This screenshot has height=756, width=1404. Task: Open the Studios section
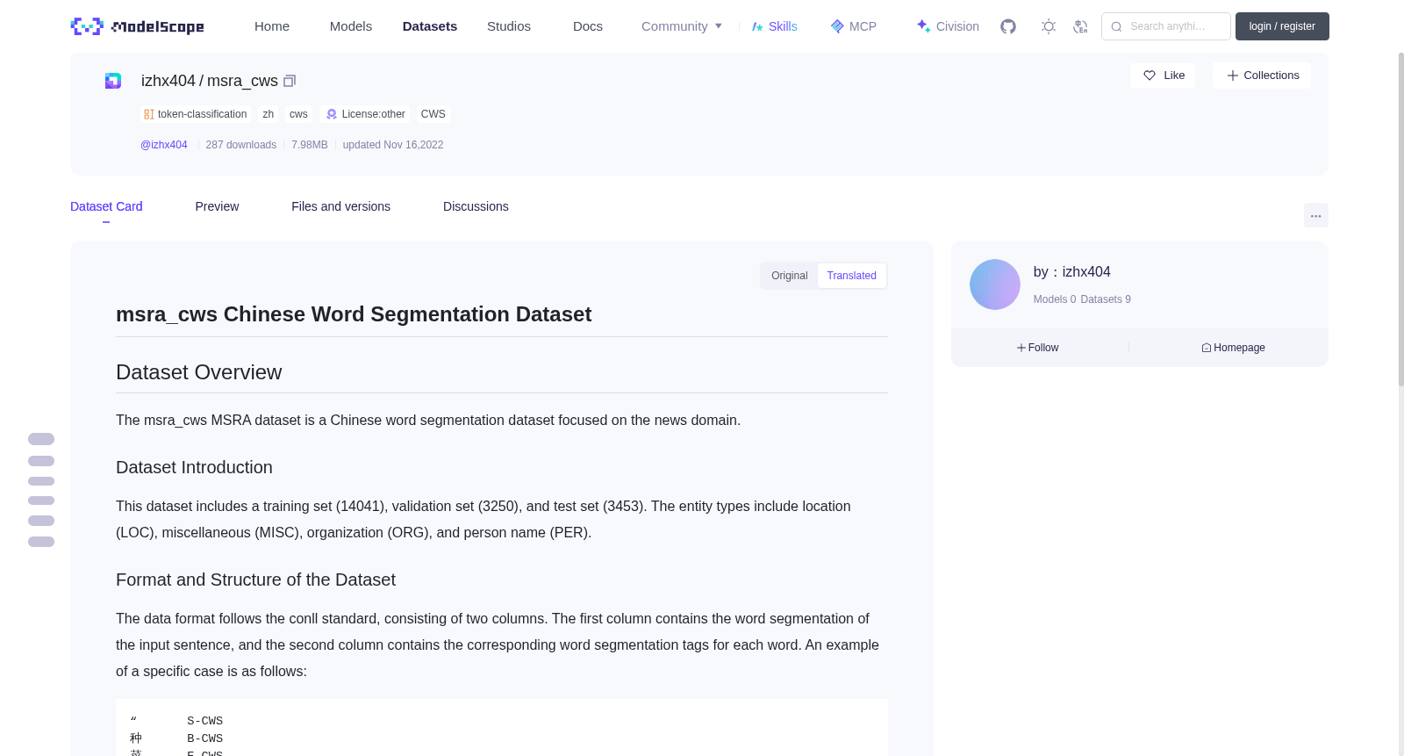[509, 26]
